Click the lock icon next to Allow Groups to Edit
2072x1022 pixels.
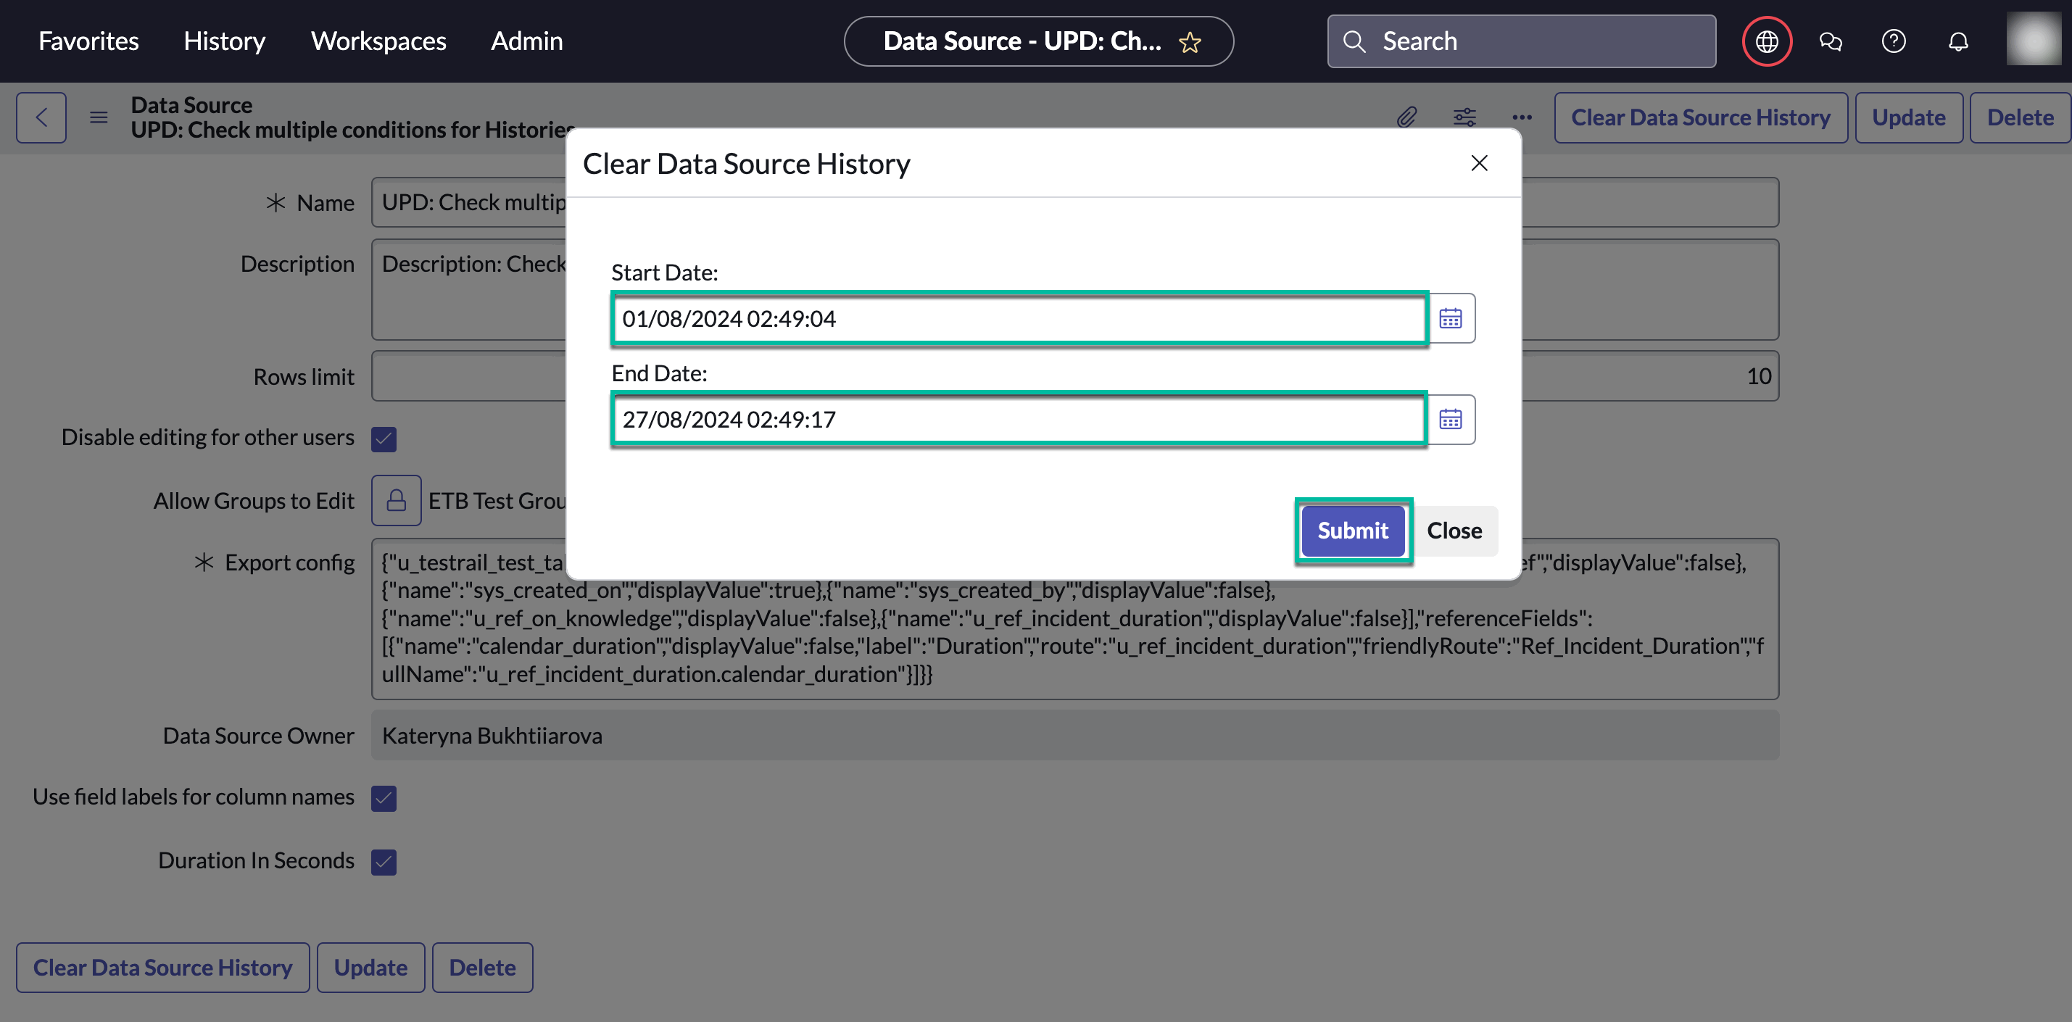pyautogui.click(x=396, y=500)
